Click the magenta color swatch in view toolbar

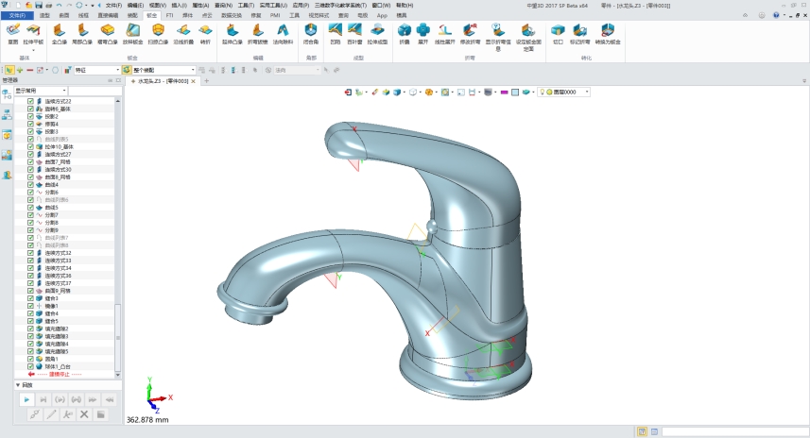click(x=504, y=92)
